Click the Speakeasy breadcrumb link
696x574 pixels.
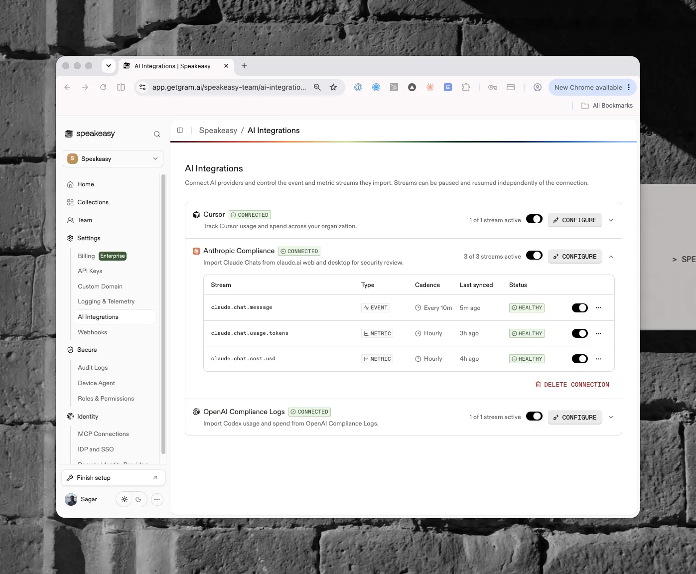218,131
